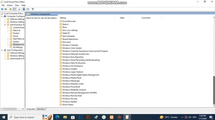This screenshot has width=215, height=120.
Task: Open Microsoft Edge from the taskbar
Action: (x=57, y=117)
